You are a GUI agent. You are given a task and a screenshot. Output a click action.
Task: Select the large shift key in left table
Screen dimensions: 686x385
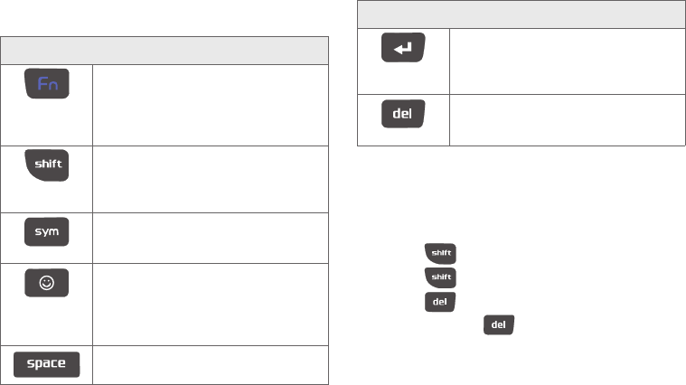(x=47, y=165)
